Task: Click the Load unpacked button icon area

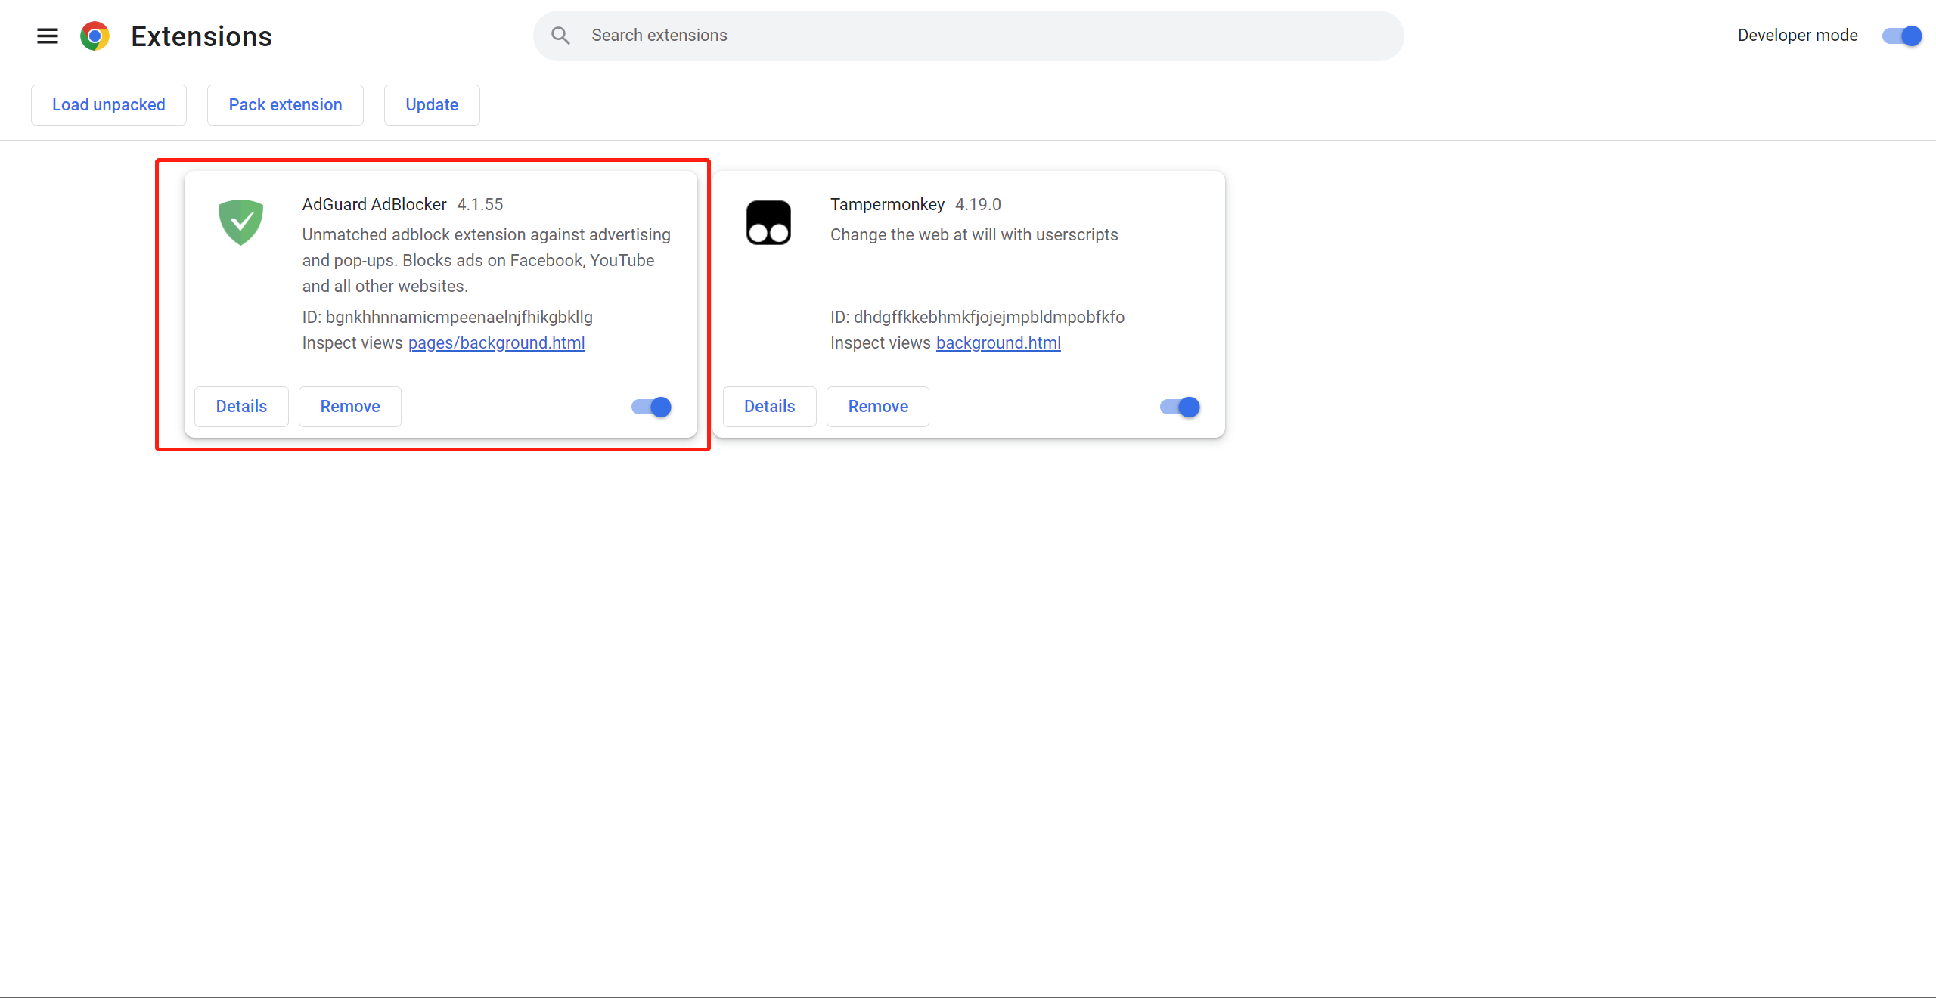Action: click(108, 104)
